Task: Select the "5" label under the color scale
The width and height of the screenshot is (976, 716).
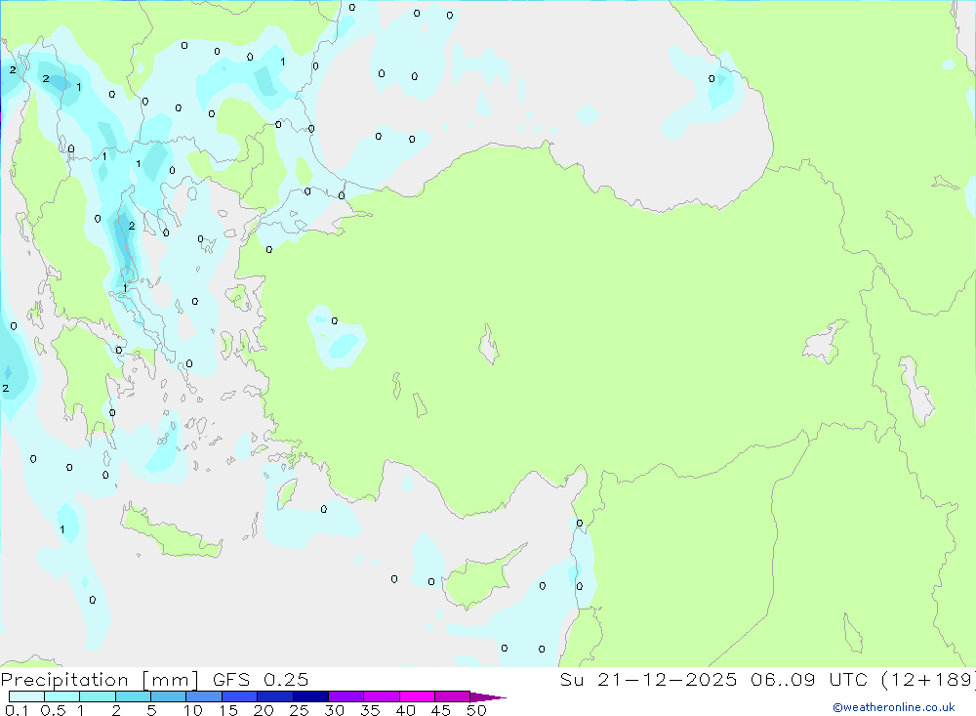Action: click(x=151, y=710)
